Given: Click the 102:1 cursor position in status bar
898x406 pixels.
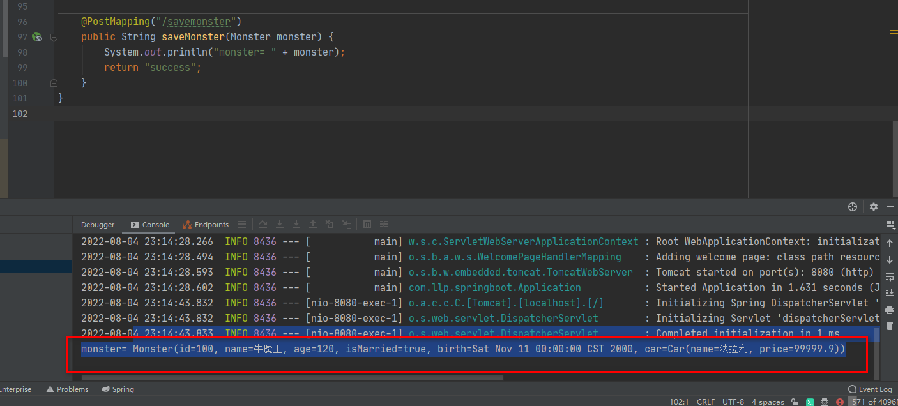Looking at the screenshot, I should click(678, 402).
